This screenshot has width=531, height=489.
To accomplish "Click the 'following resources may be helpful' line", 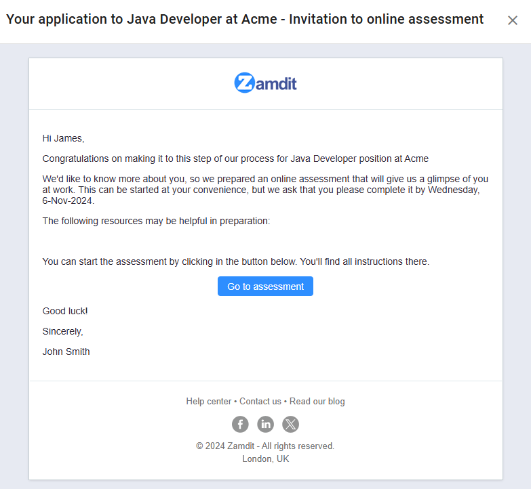I will tap(156, 221).
